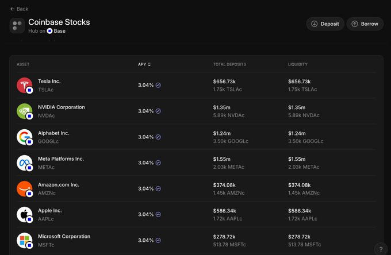Click Amazon's $374.08k total deposits value
The height and width of the screenshot is (255, 391).
tap(224, 185)
